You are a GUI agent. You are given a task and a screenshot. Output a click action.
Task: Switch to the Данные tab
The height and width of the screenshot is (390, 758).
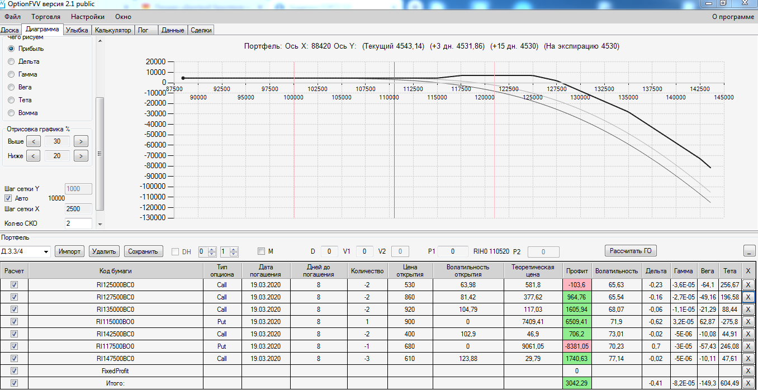173,30
